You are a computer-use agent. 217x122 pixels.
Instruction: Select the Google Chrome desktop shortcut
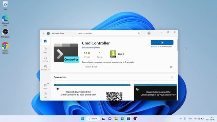tap(5, 48)
